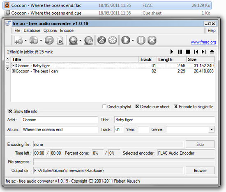
Task: Open the Genre dropdown
Action: tap(212, 129)
